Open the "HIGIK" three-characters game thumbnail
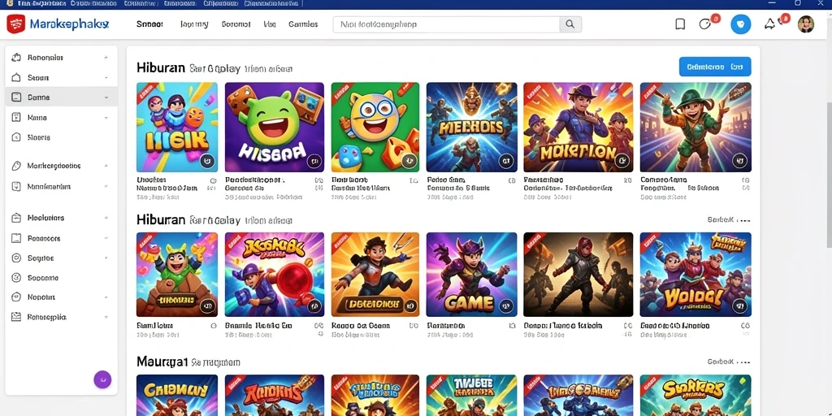The height and width of the screenshot is (416, 832). (176, 127)
